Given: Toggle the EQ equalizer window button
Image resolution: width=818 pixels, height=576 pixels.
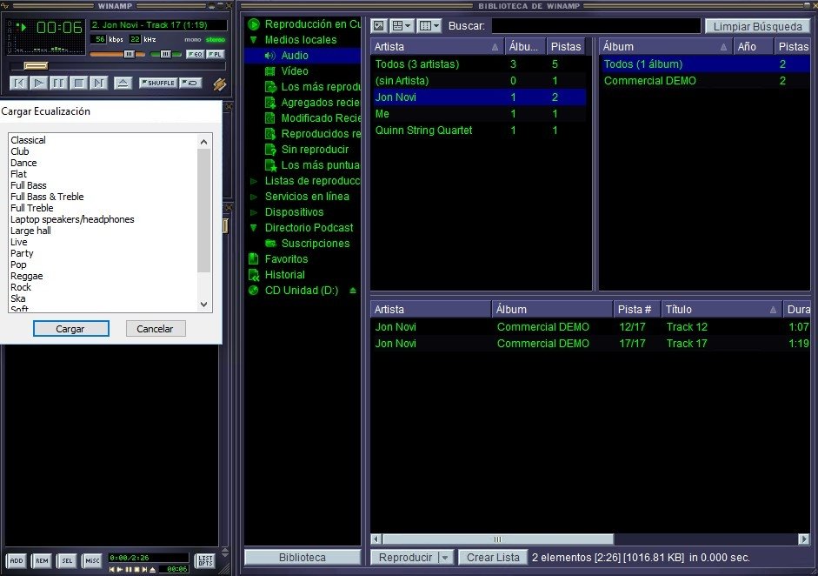Looking at the screenshot, I should pos(195,54).
